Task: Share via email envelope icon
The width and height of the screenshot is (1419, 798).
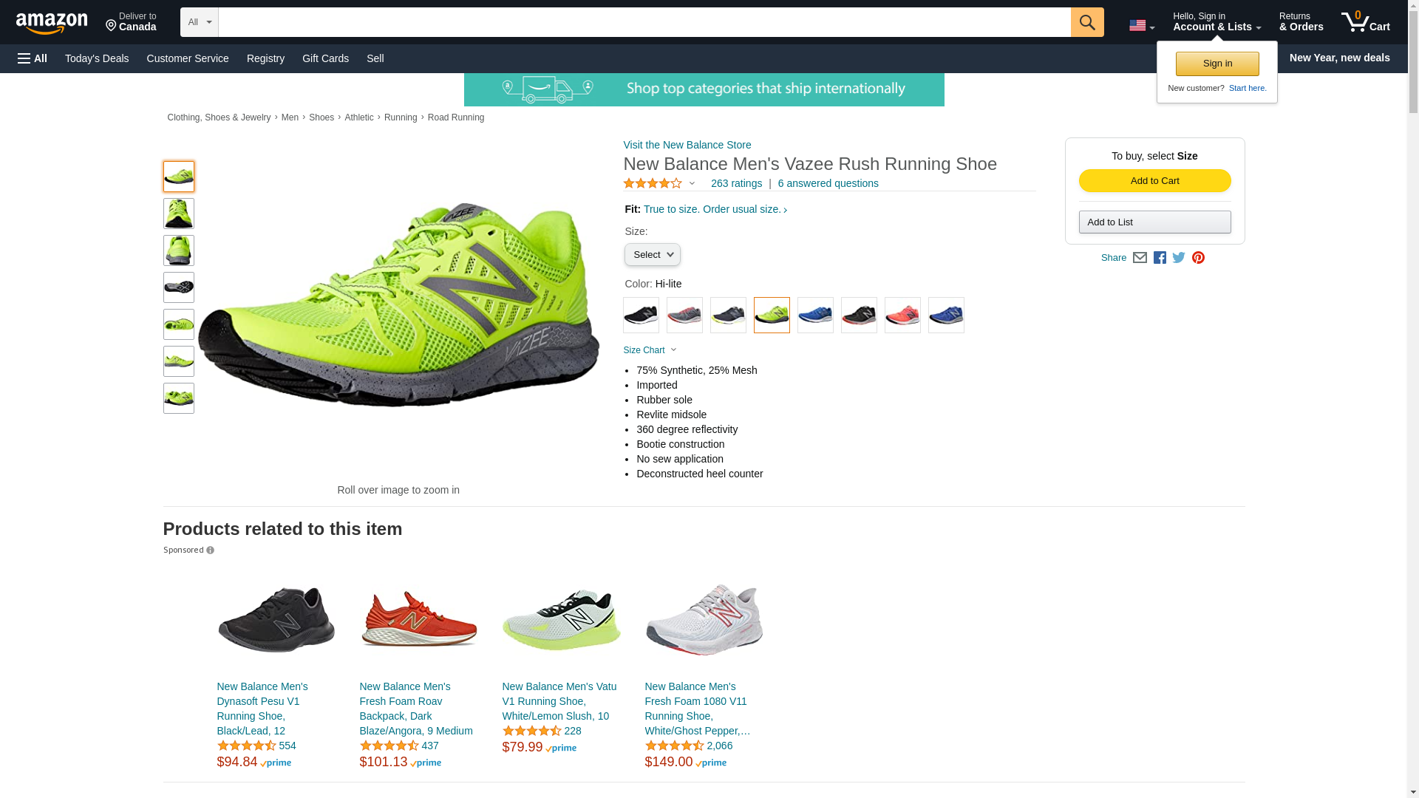Action: (x=1140, y=258)
